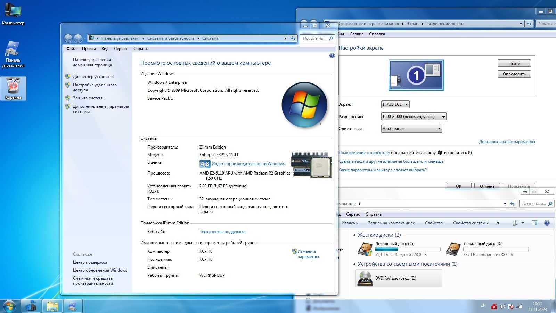Show more Explorer toolbar commands chevron
Image resolution: width=556 pixels, height=313 pixels.
point(498,223)
